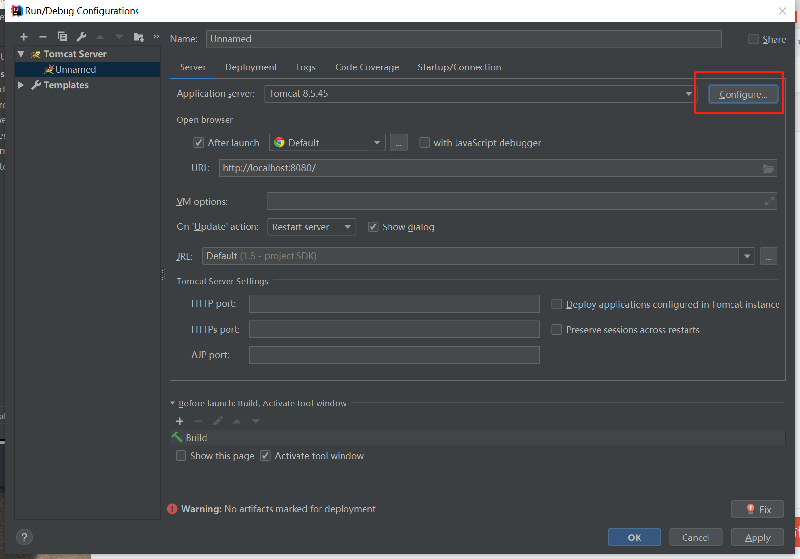Enable with JavaScript debugger option
Image resolution: width=800 pixels, height=559 pixels.
pos(425,143)
